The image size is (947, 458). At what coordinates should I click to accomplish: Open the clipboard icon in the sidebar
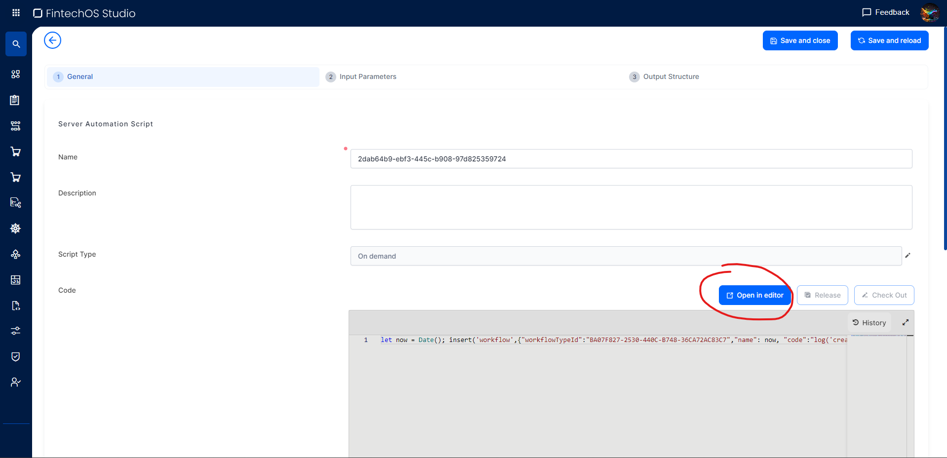[15, 100]
